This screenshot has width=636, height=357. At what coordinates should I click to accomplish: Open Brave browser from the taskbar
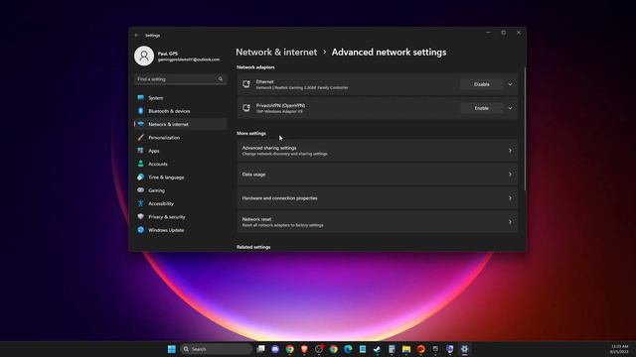point(304,349)
